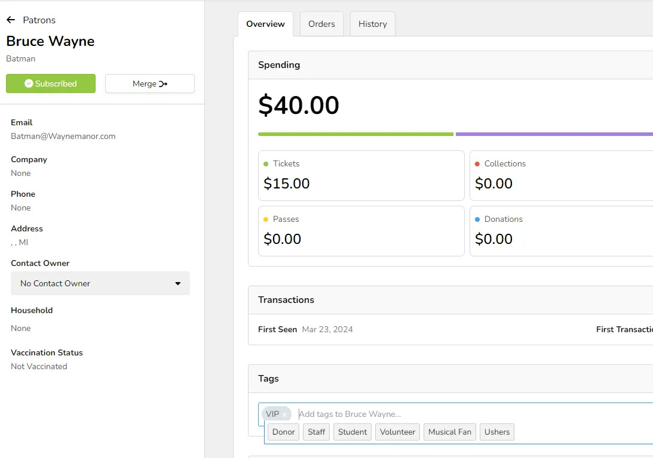
Task: Switch to the Orders tab
Action: click(x=321, y=24)
